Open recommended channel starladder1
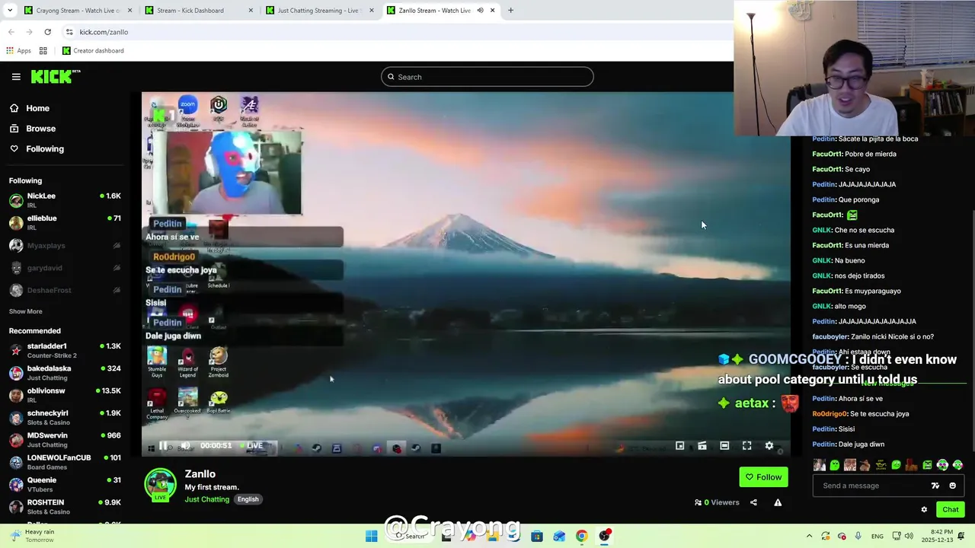The height and width of the screenshot is (548, 975). [65, 350]
